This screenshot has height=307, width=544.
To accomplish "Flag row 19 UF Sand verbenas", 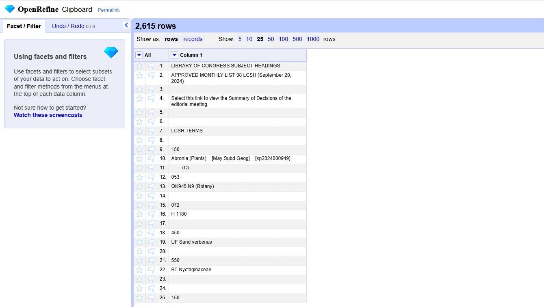I will pos(151,242).
